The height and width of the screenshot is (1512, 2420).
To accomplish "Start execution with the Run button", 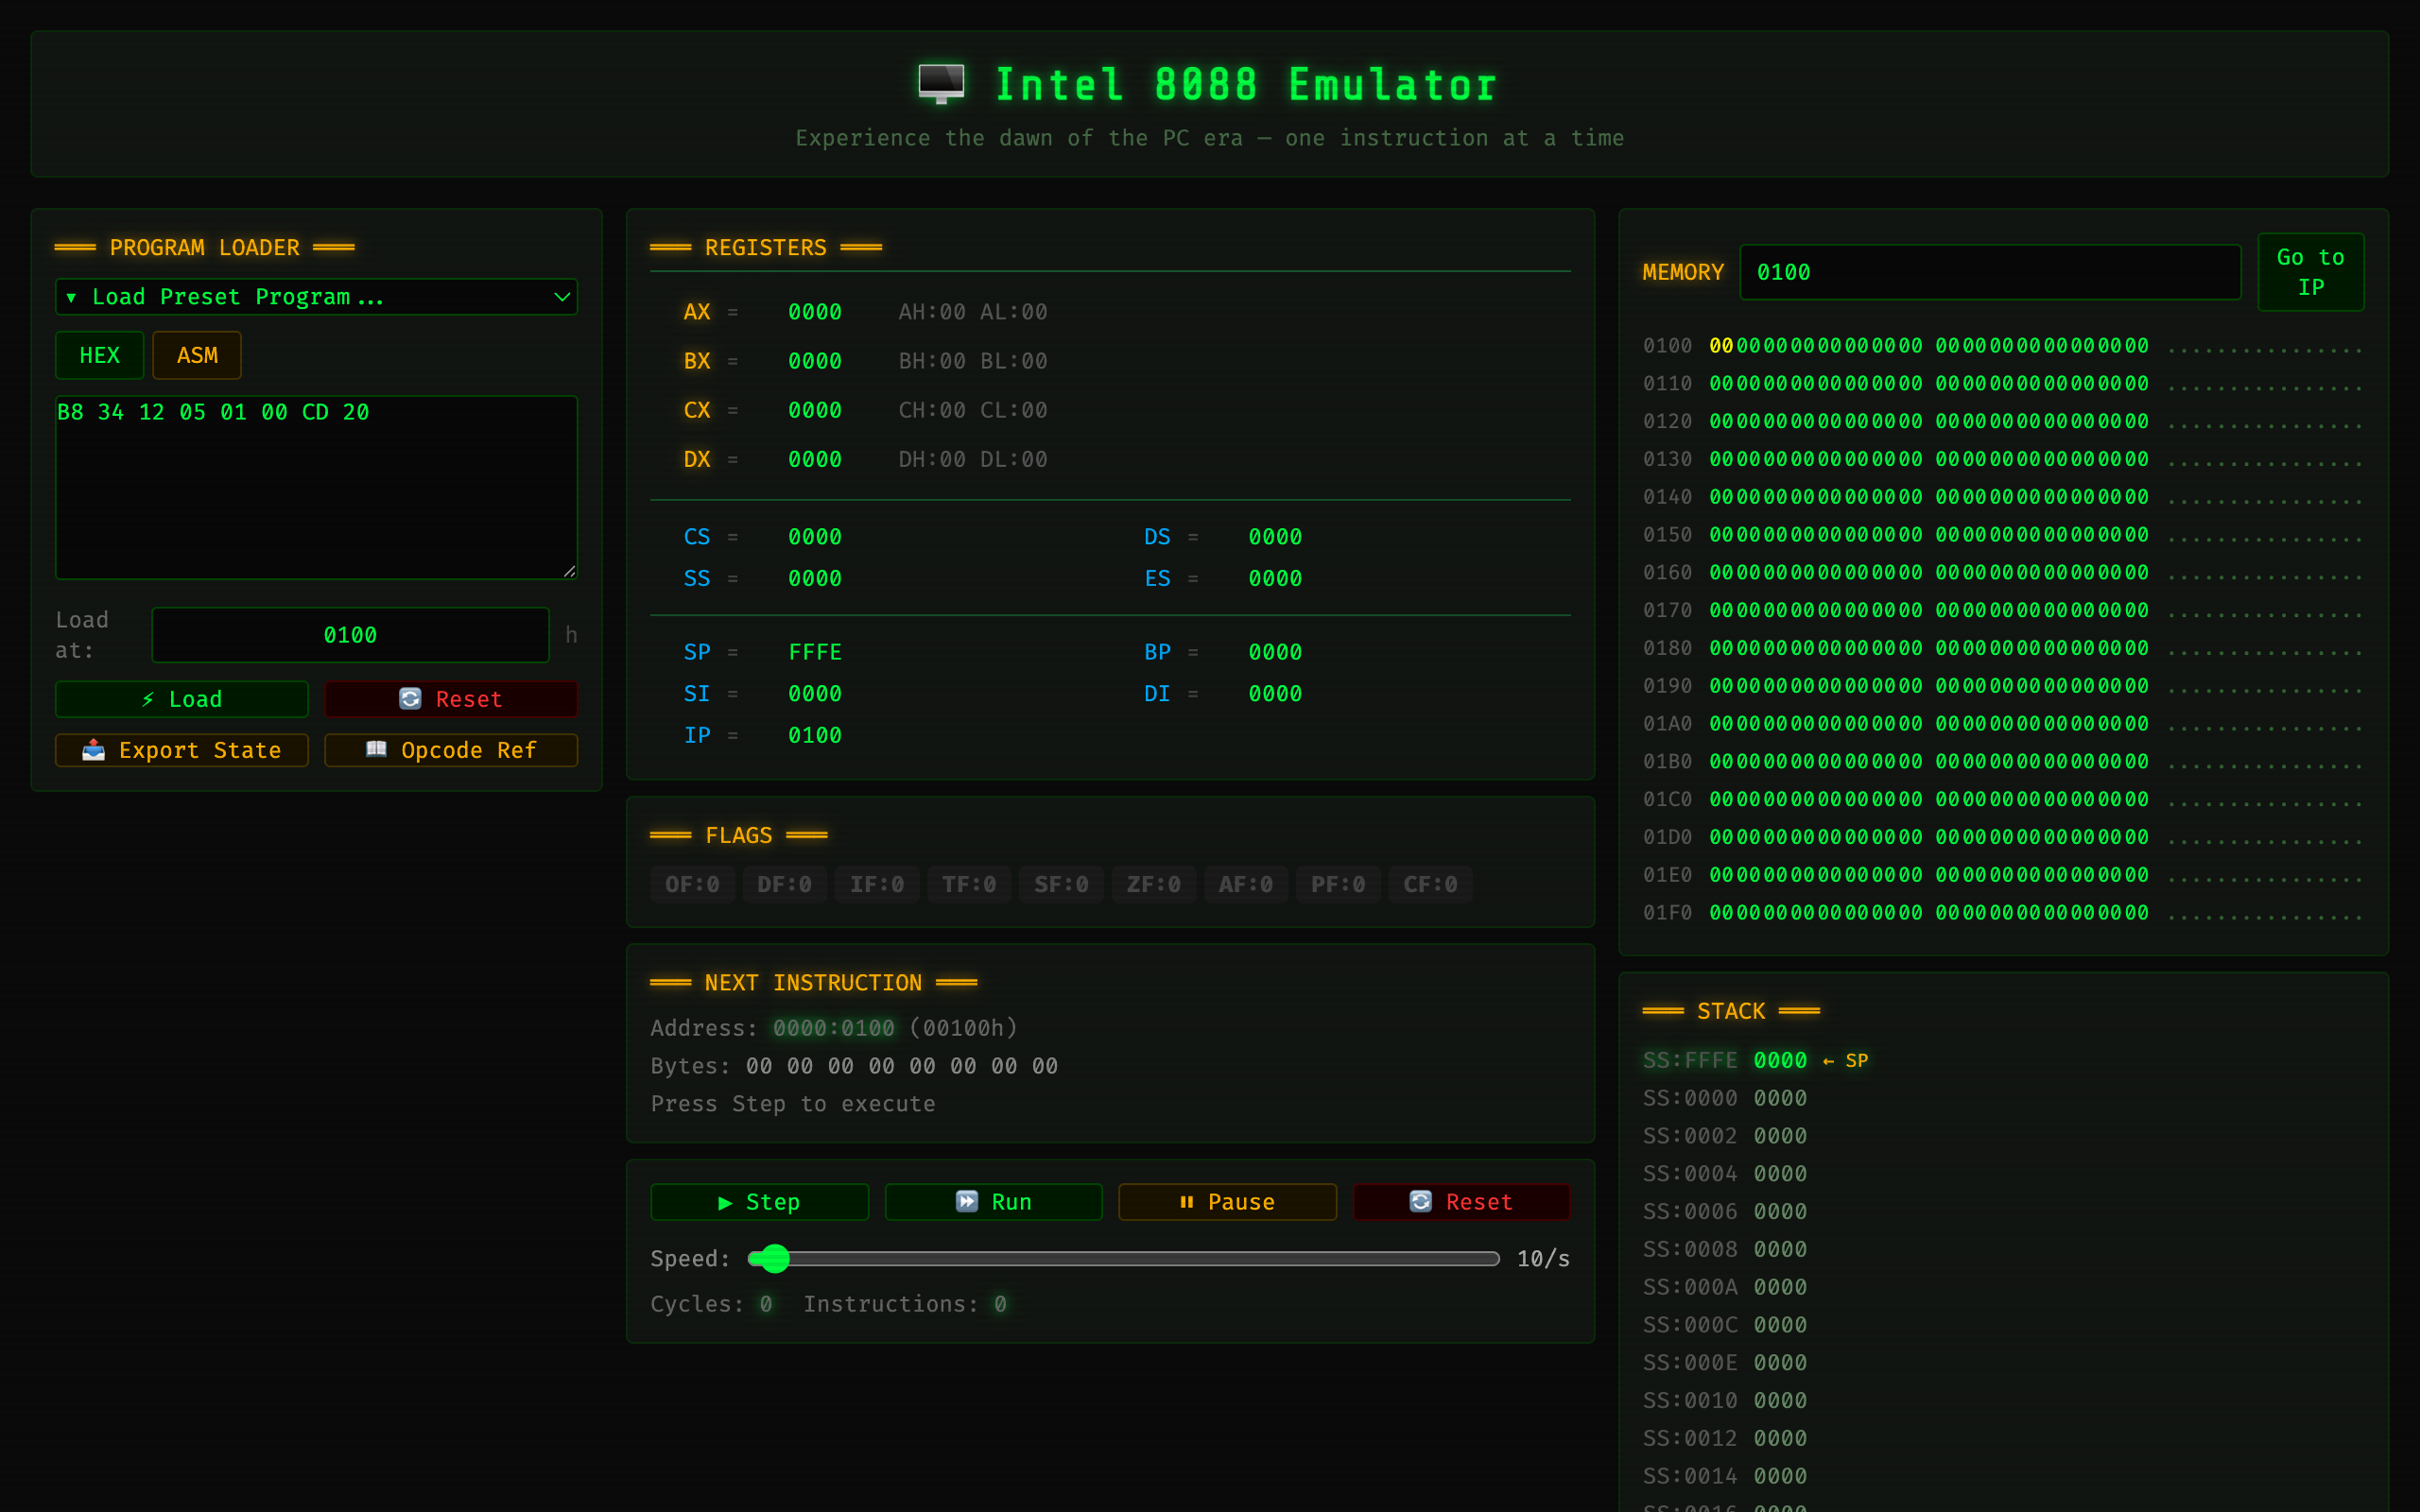I will coord(993,1202).
